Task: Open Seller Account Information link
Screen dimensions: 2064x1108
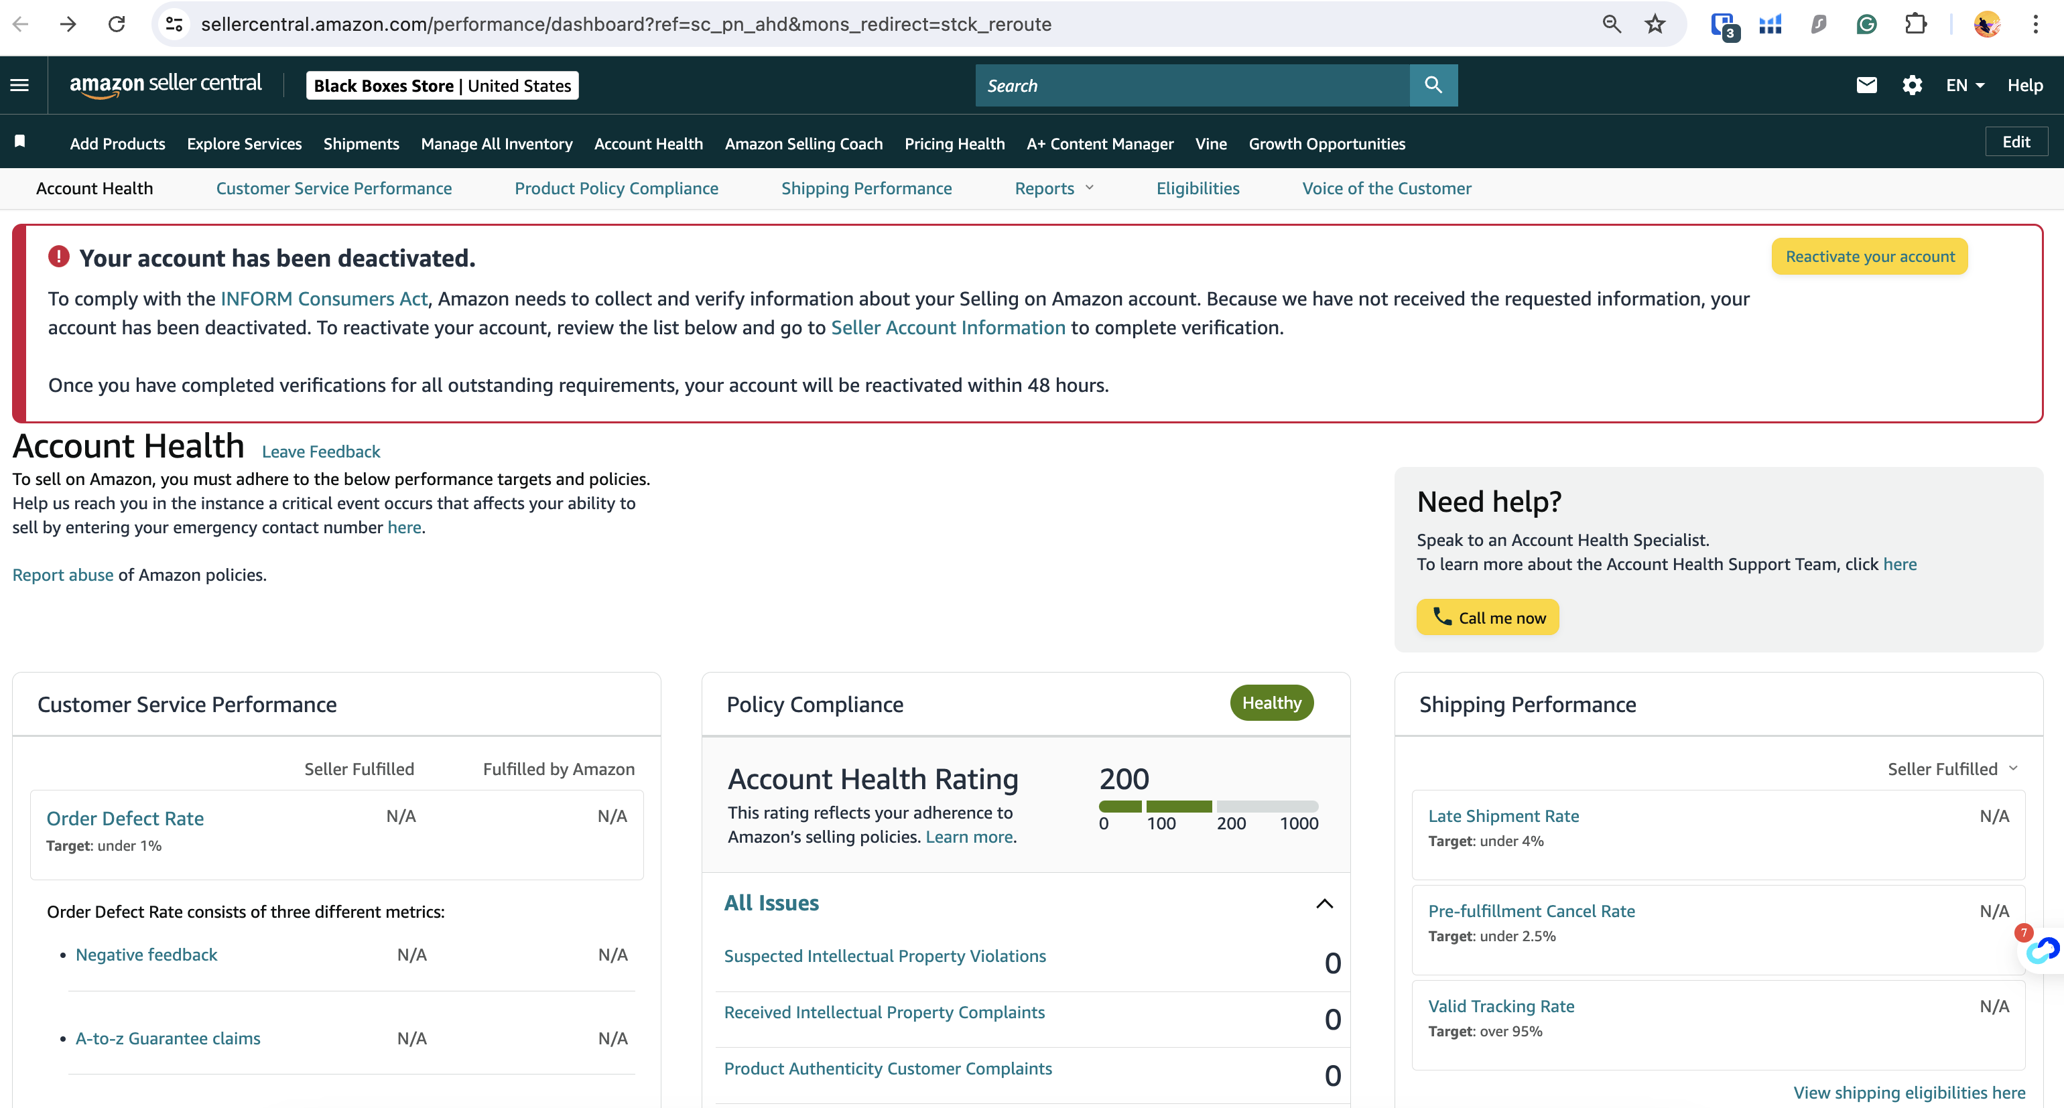Action: pyautogui.click(x=948, y=328)
